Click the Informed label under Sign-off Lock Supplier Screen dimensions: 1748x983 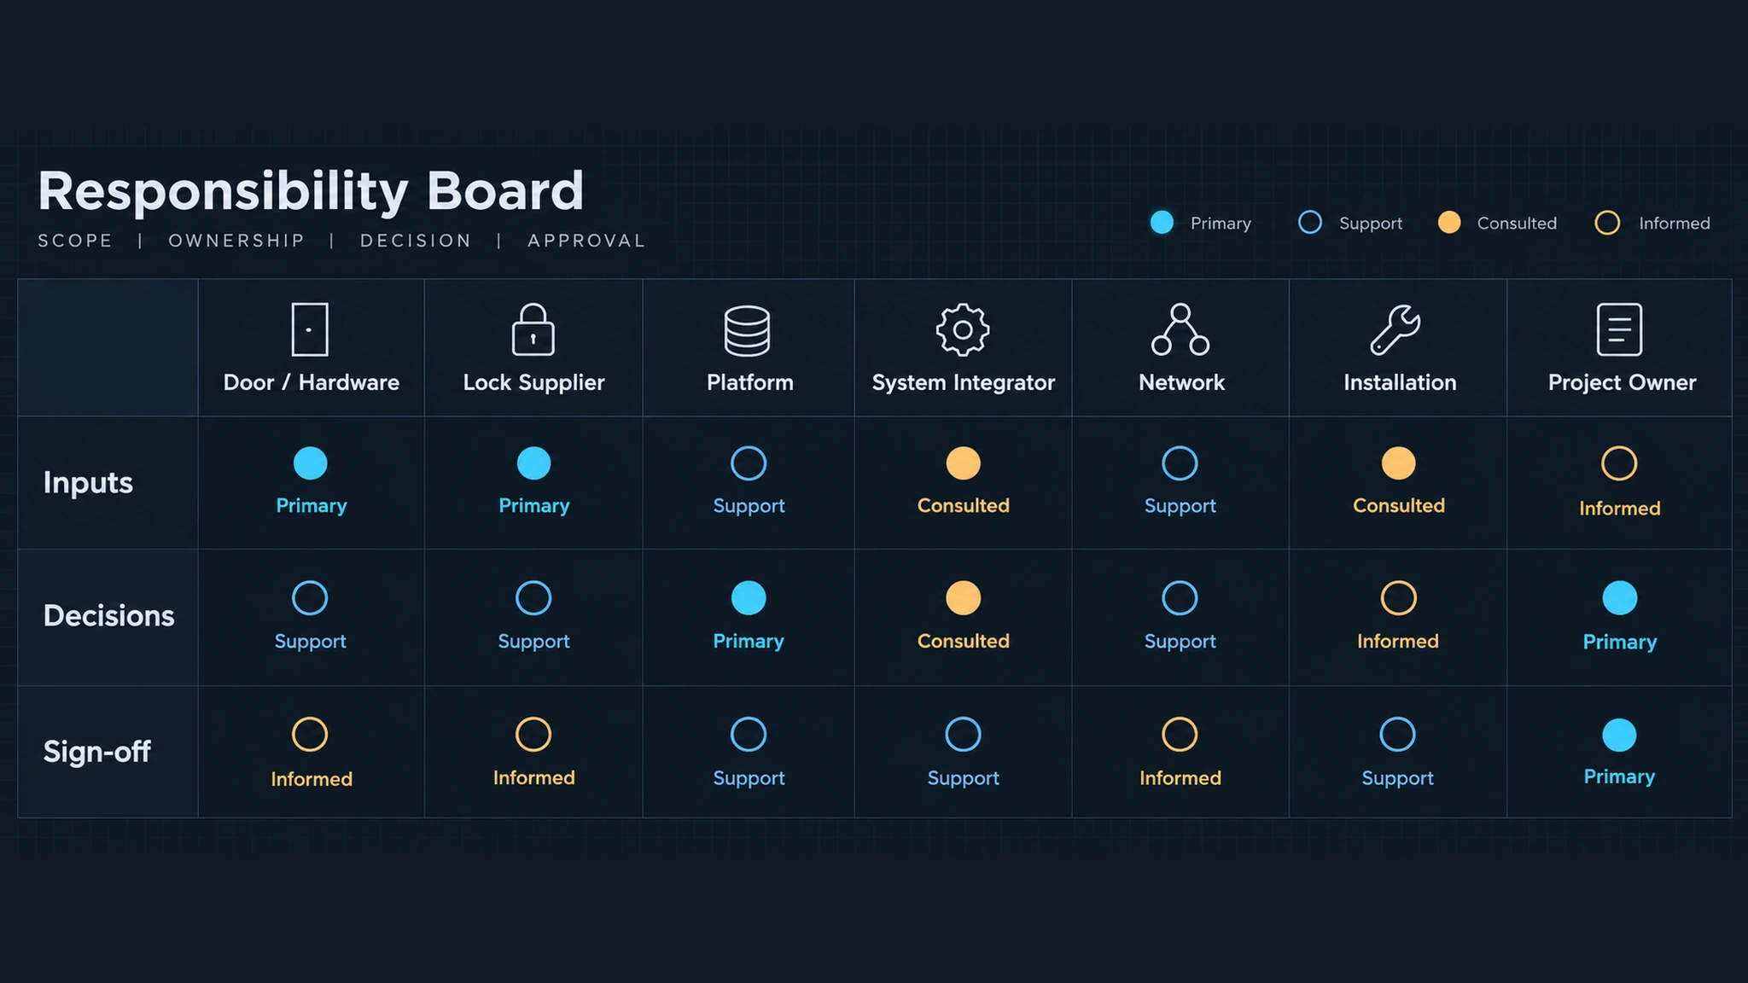pos(534,777)
